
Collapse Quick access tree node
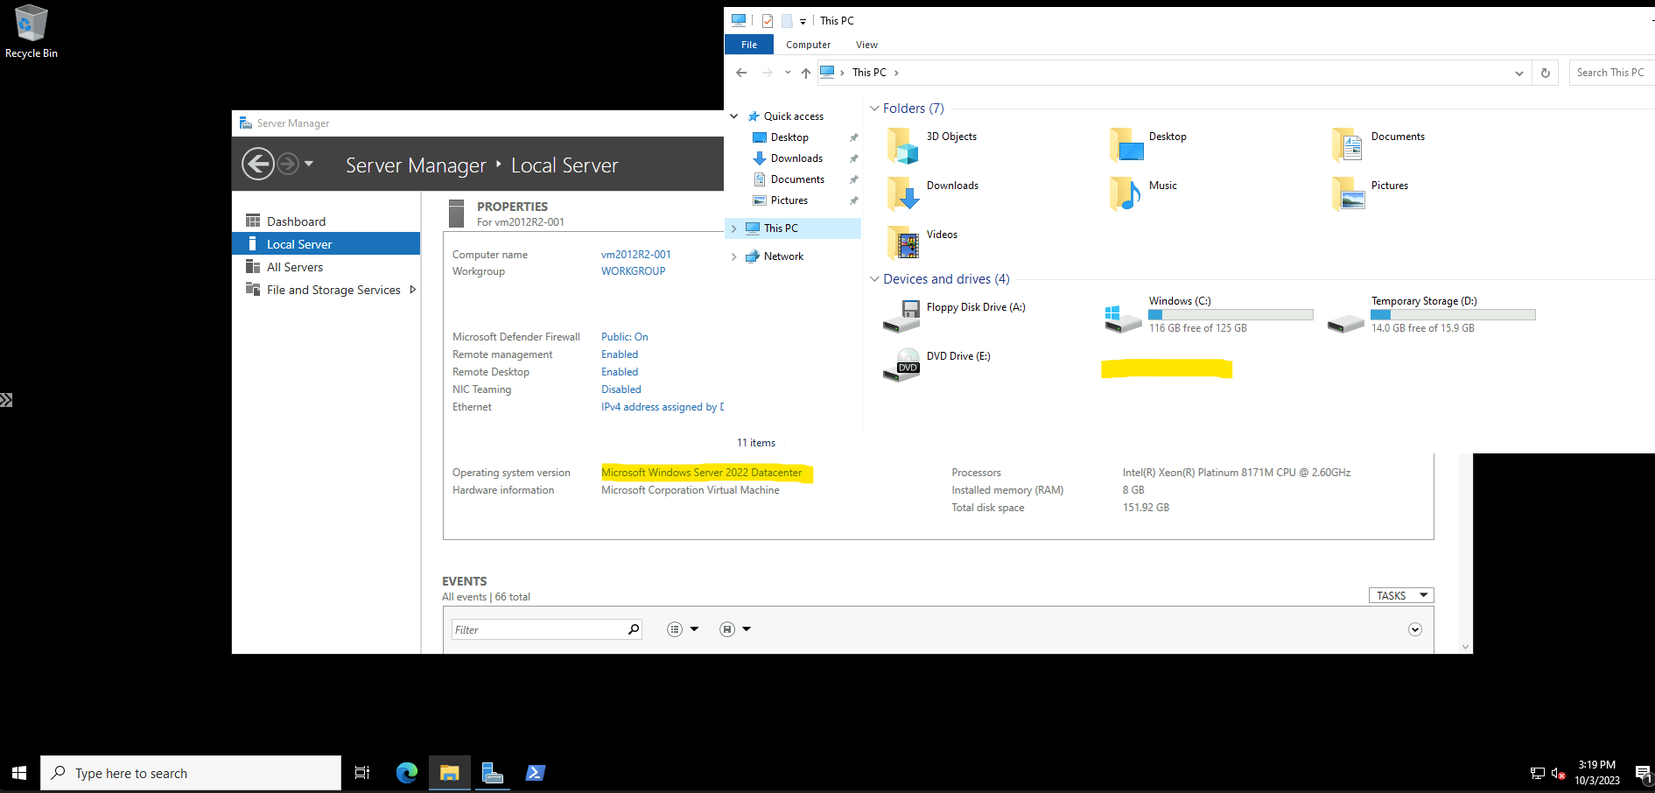pos(733,116)
